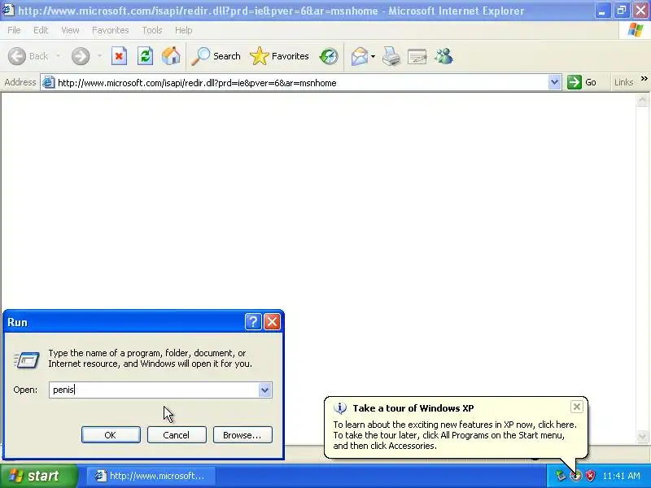Image resolution: width=651 pixels, height=488 pixels.
Task: Open the Favorites menu
Action: (x=111, y=30)
